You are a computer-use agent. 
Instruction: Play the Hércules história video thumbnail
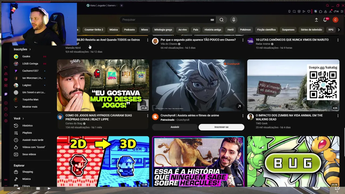(x=198, y=161)
